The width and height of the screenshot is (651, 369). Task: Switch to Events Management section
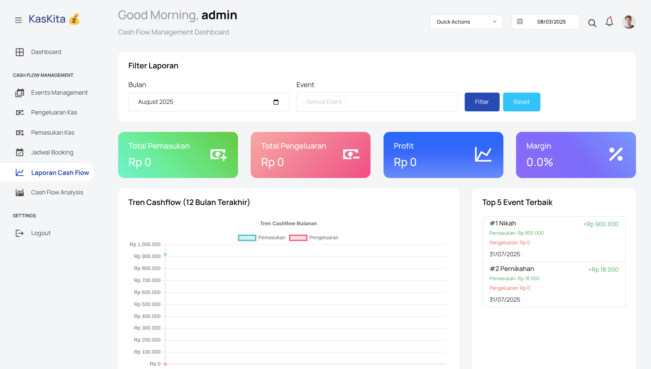(59, 93)
